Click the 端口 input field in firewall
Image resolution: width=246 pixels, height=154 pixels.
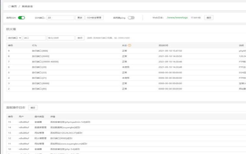(x=34, y=38)
